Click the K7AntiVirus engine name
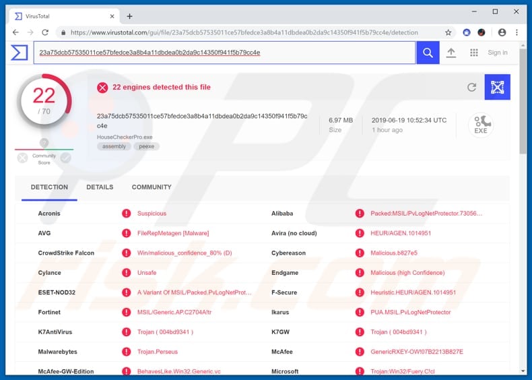 click(55, 332)
